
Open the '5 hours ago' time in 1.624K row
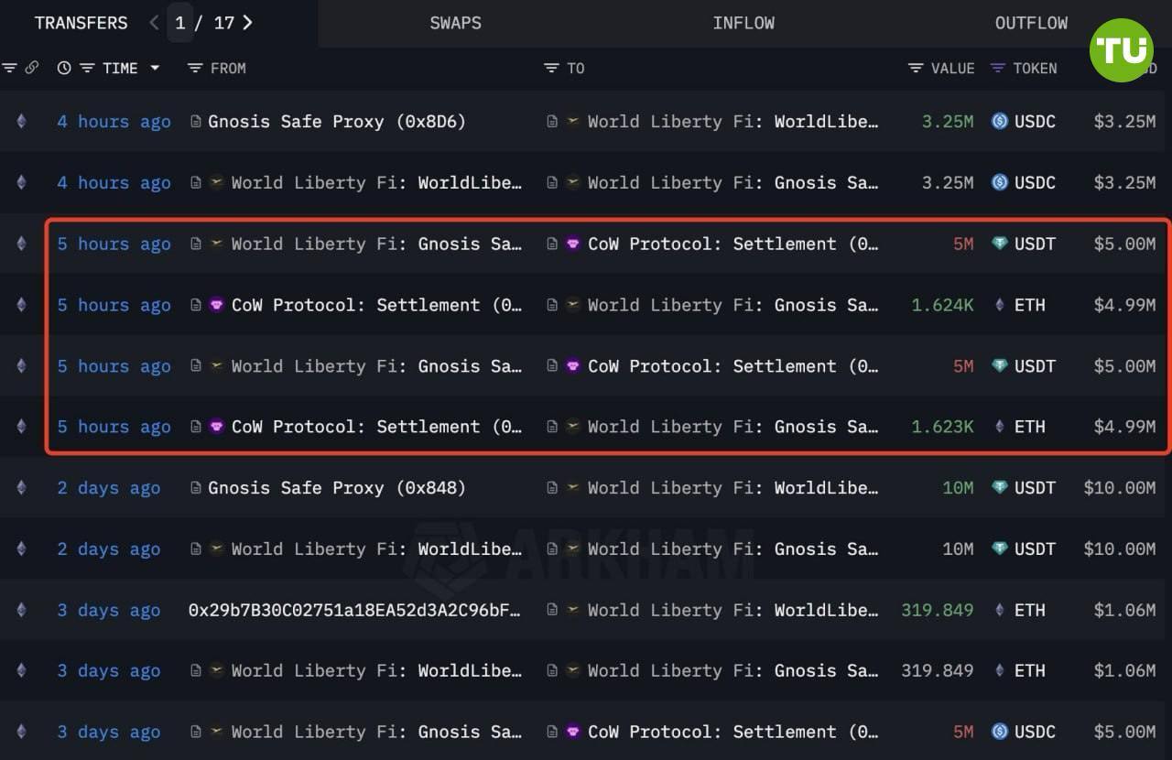coord(114,305)
